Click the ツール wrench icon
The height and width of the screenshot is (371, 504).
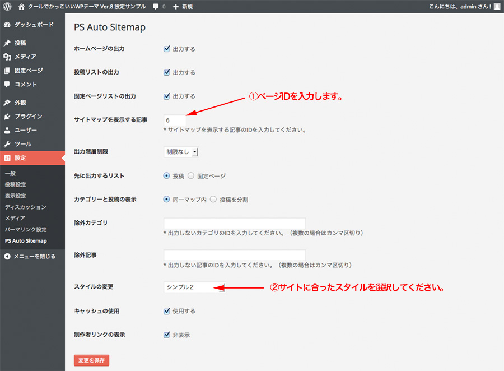coord(7,144)
